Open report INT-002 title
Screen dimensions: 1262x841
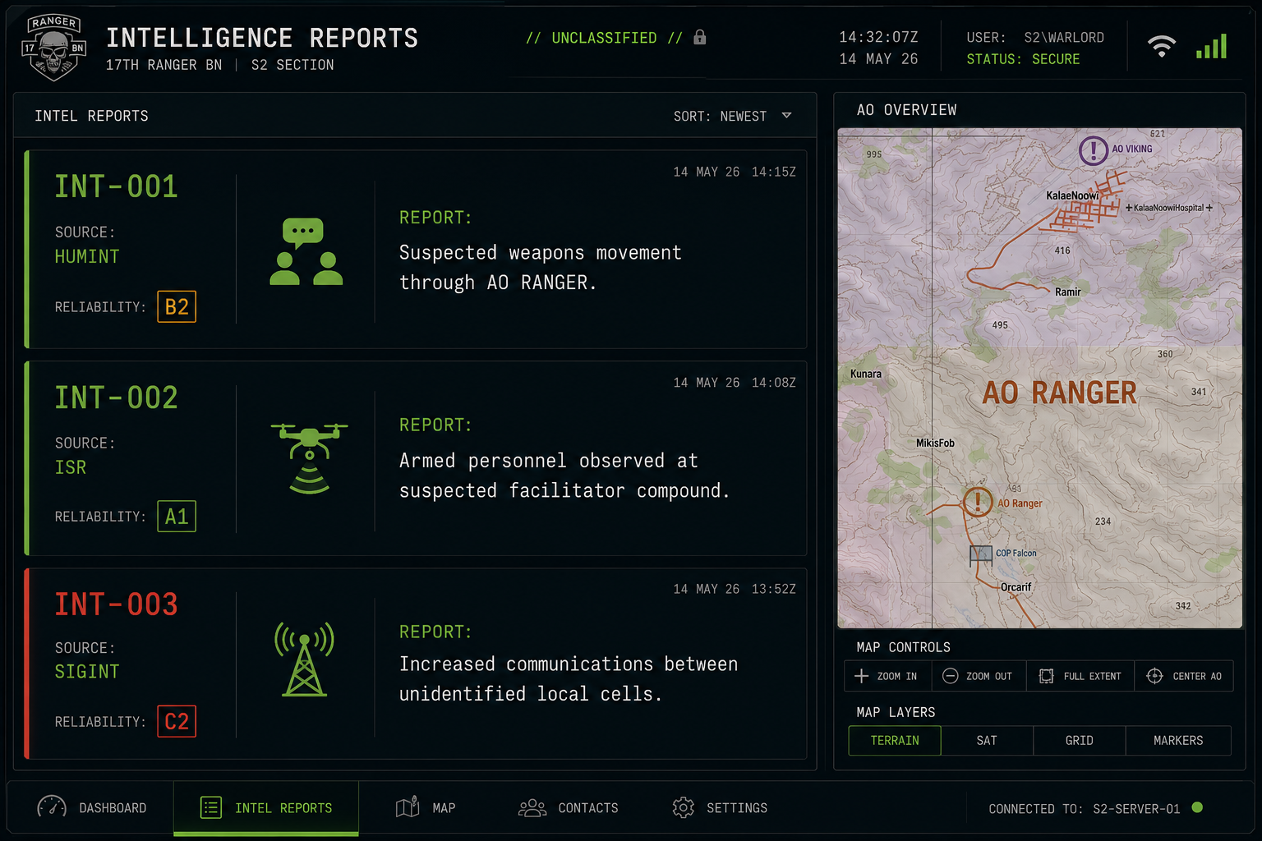click(x=116, y=398)
